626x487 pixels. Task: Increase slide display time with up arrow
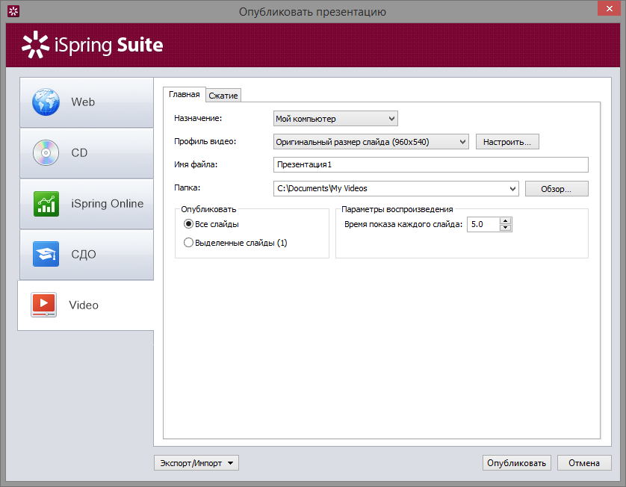(x=506, y=221)
